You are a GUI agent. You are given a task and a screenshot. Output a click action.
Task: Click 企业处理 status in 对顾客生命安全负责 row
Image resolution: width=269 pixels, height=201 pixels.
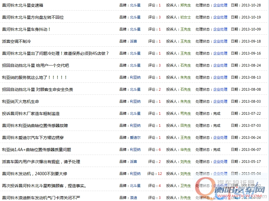pos(220,89)
